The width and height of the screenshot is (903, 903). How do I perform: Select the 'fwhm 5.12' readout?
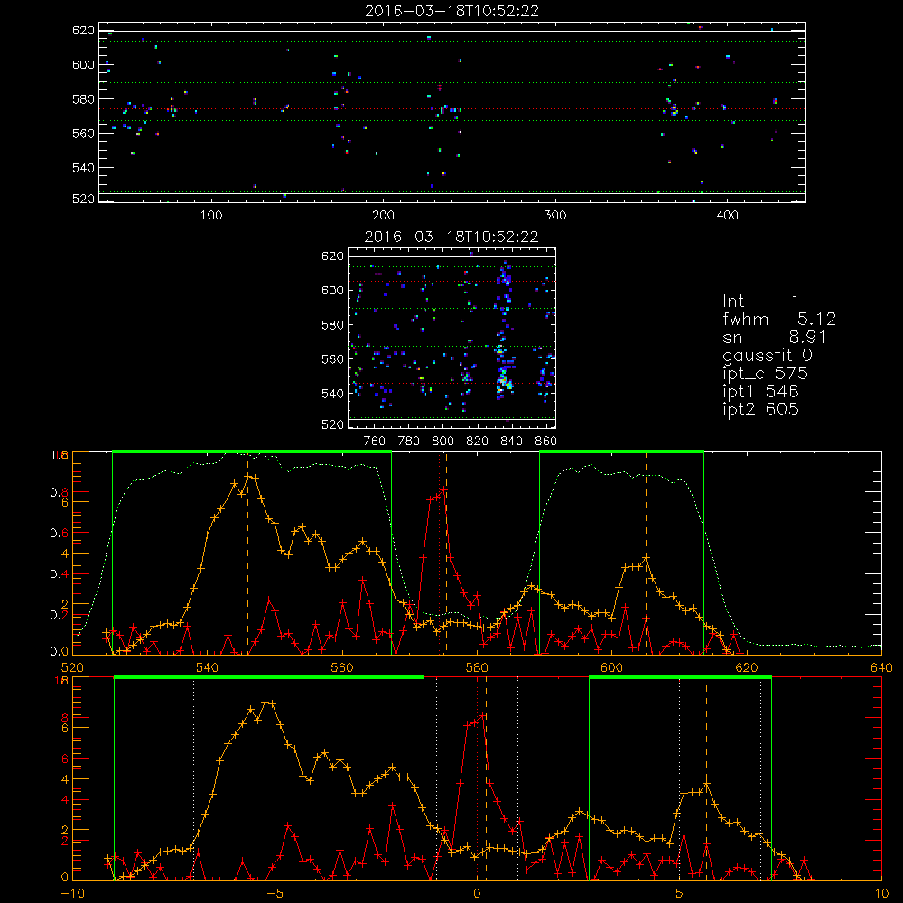(x=779, y=319)
